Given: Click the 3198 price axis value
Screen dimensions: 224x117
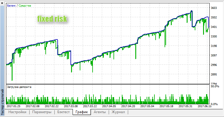Looking at the screenshot, I should tap(214, 46).
